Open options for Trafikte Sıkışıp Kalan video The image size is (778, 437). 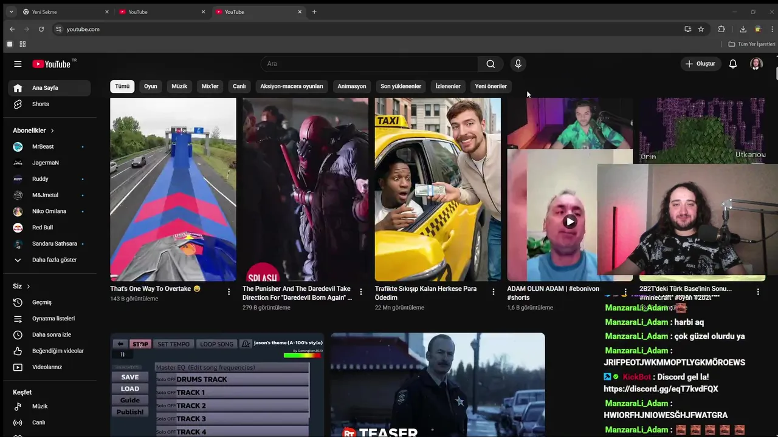point(493,292)
